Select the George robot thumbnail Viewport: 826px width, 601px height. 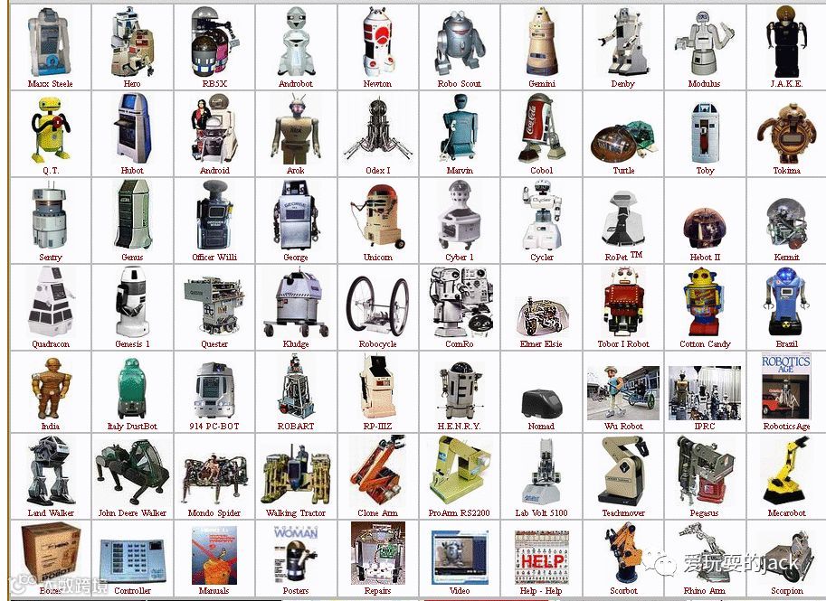click(x=296, y=215)
